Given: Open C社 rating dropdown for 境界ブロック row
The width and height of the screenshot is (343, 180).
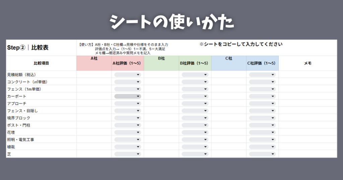Looking at the screenshot, I should coord(262,118).
